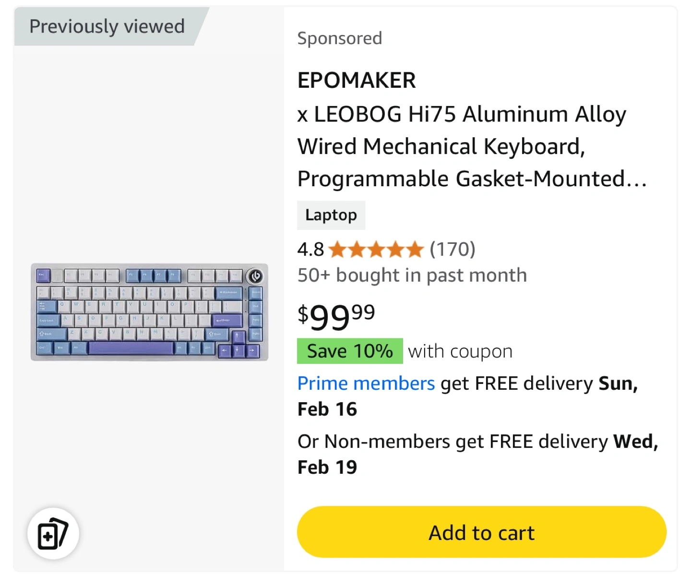
Task: Click the EPOMAKER brand name
Action: tap(357, 80)
